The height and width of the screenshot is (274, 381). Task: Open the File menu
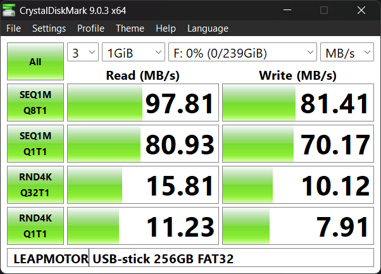point(14,28)
